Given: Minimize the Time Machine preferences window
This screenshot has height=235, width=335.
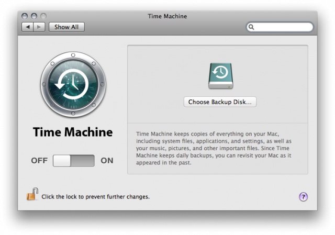Looking at the screenshot, I should click(x=34, y=16).
